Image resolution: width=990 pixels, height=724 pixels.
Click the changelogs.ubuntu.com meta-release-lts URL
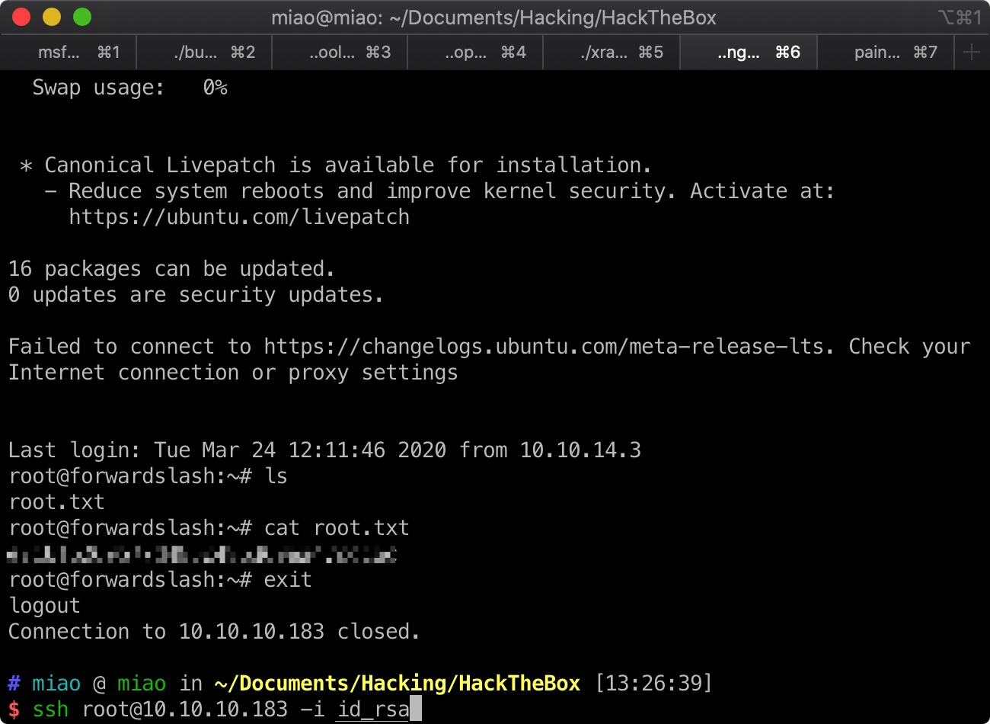coord(544,347)
